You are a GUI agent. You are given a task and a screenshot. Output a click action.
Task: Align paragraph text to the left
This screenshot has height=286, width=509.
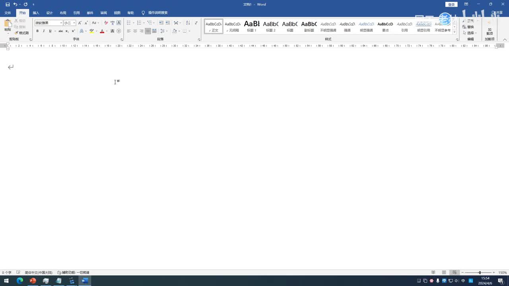click(x=129, y=31)
